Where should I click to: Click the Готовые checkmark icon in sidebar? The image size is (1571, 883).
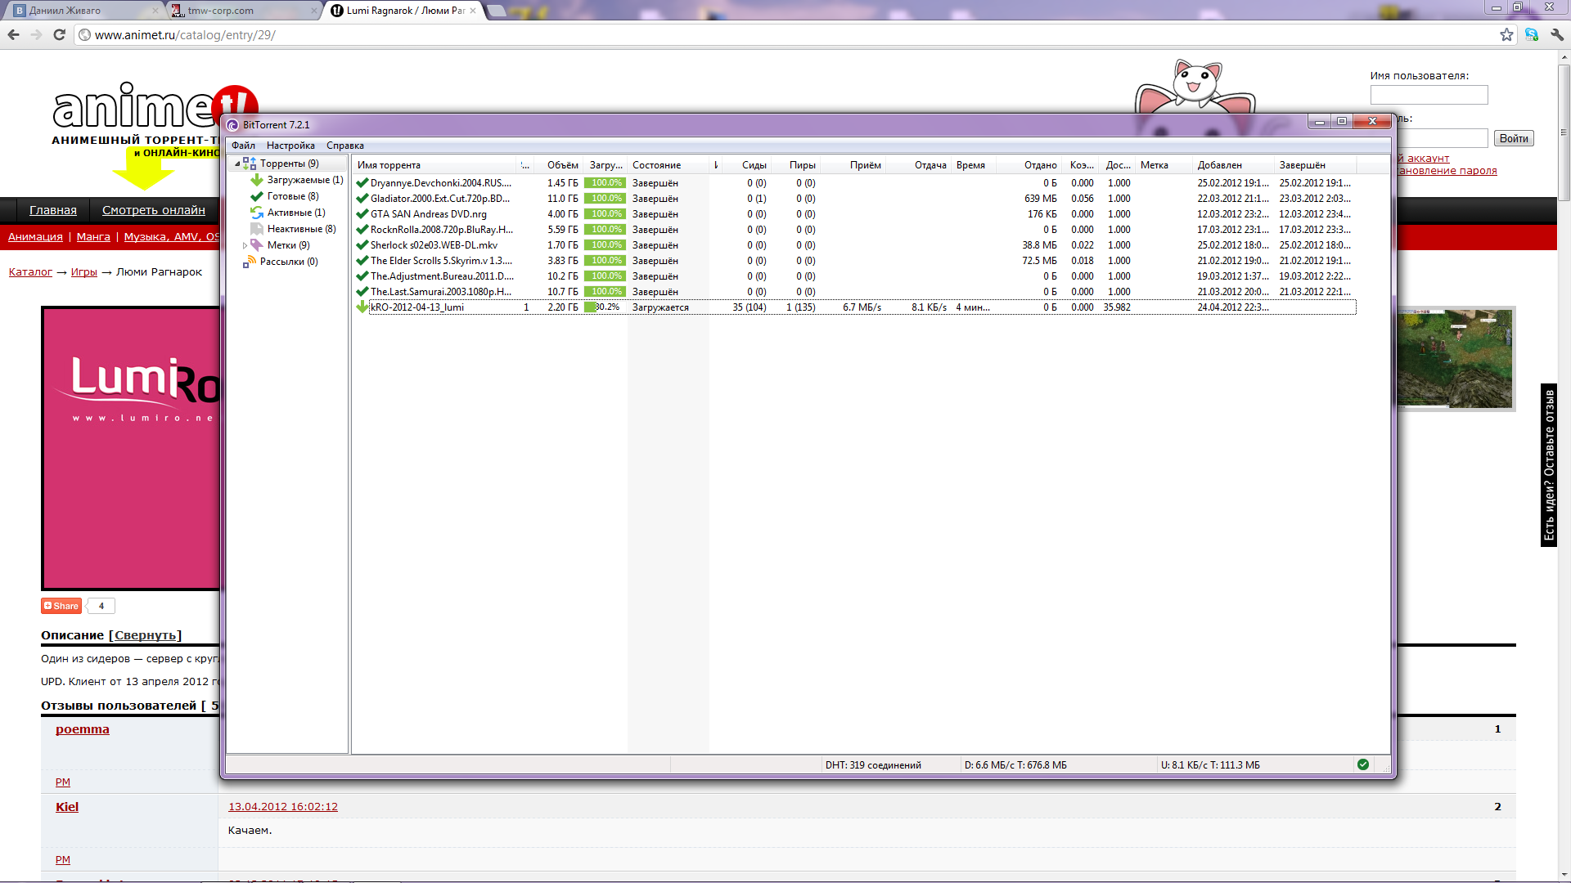click(257, 196)
